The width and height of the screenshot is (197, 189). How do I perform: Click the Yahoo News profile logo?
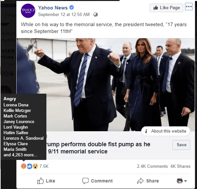28,11
